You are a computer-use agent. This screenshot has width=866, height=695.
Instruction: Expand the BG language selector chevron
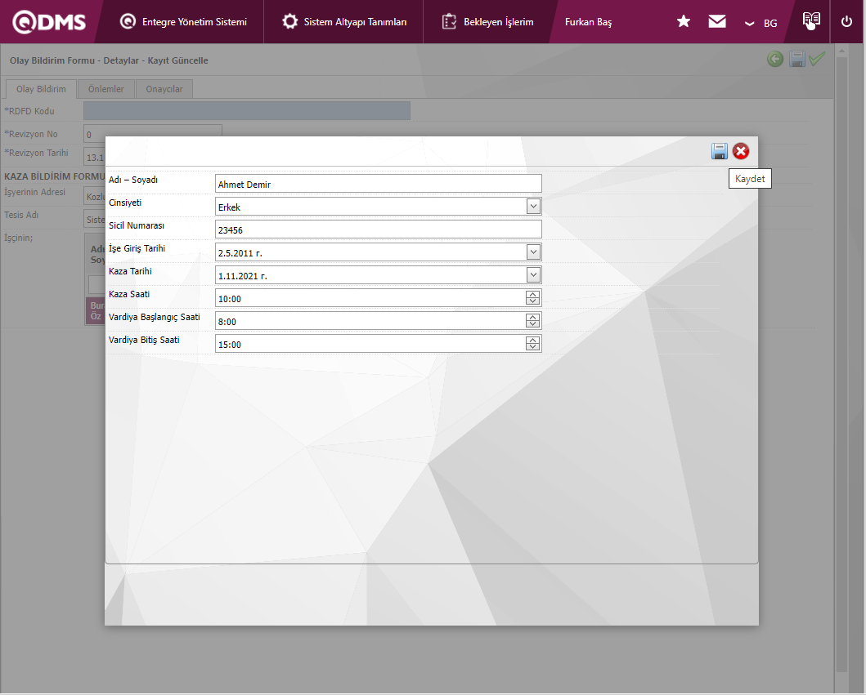(749, 24)
